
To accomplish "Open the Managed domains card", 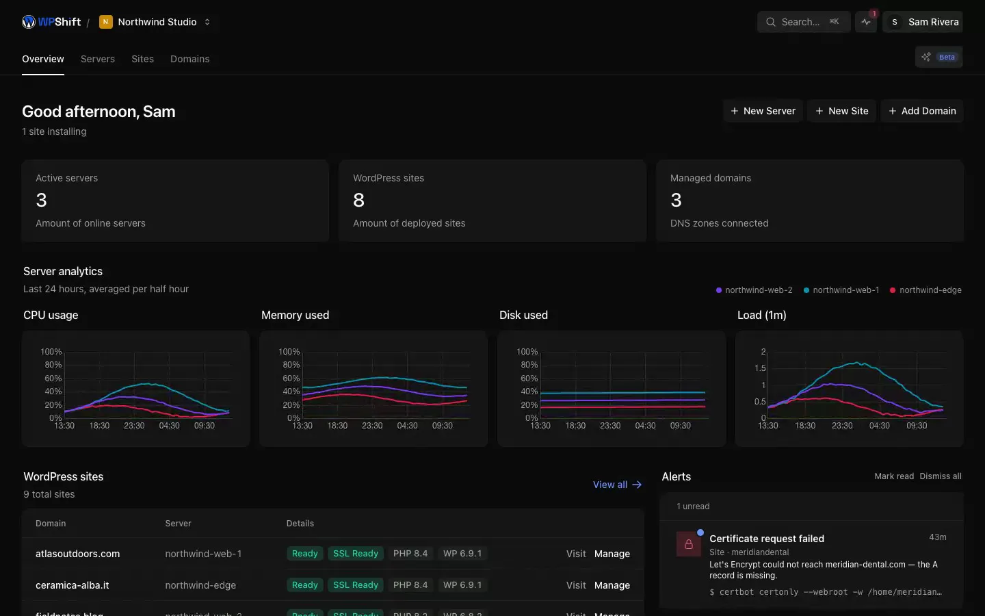I will coord(810,201).
